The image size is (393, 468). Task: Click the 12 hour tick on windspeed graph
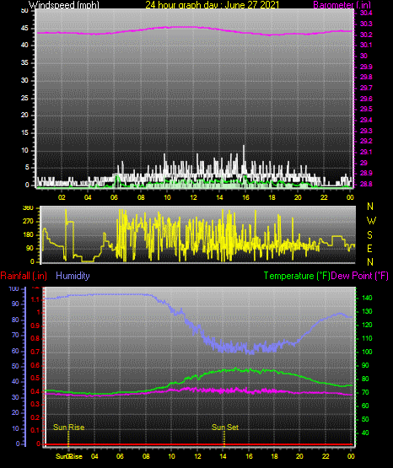(x=193, y=197)
